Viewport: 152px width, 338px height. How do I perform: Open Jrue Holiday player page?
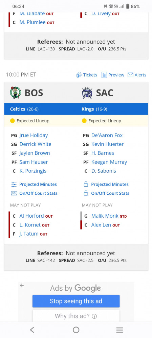(x=34, y=136)
